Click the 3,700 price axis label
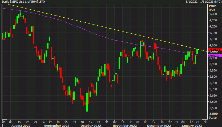This screenshot has width=222, height=127. point(213,89)
